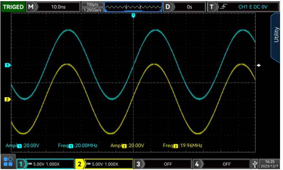The height and width of the screenshot is (170, 283).
Task: Open the CH1 E DC 0V trigger settings
Action: [246, 7]
